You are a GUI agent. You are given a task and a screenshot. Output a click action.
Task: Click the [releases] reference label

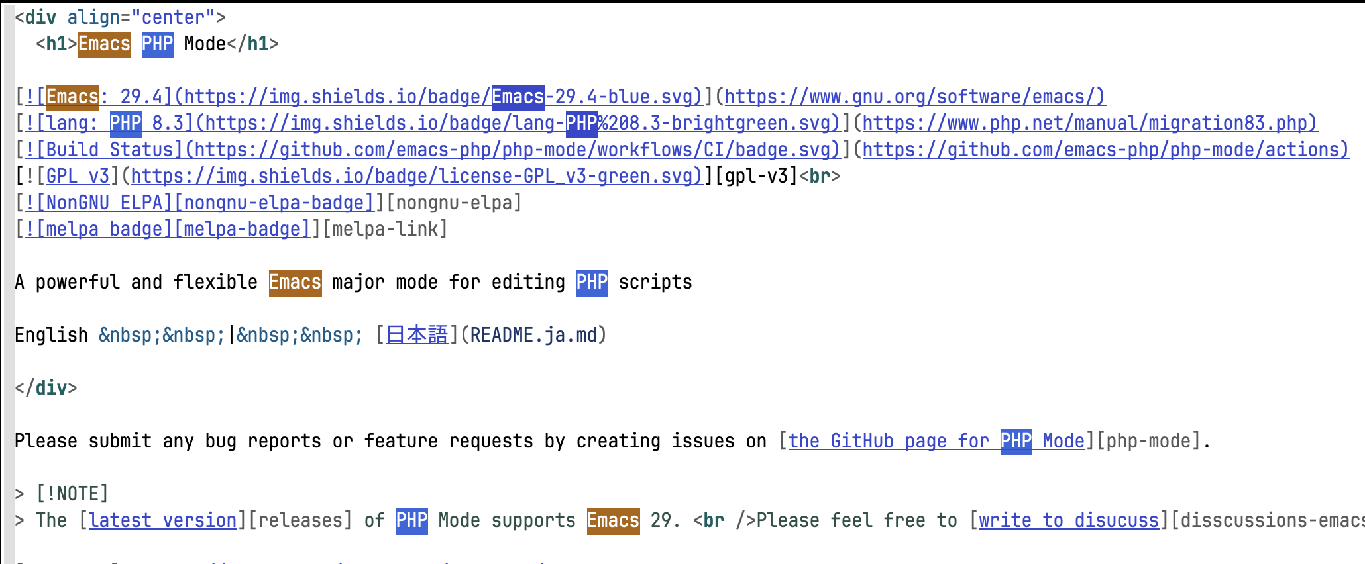click(301, 520)
